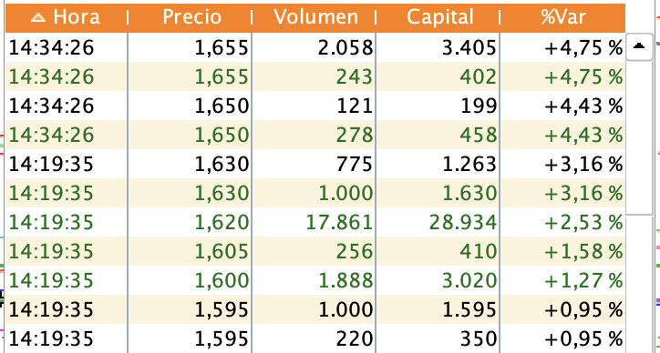Select the row with capital 1.595

point(315,309)
